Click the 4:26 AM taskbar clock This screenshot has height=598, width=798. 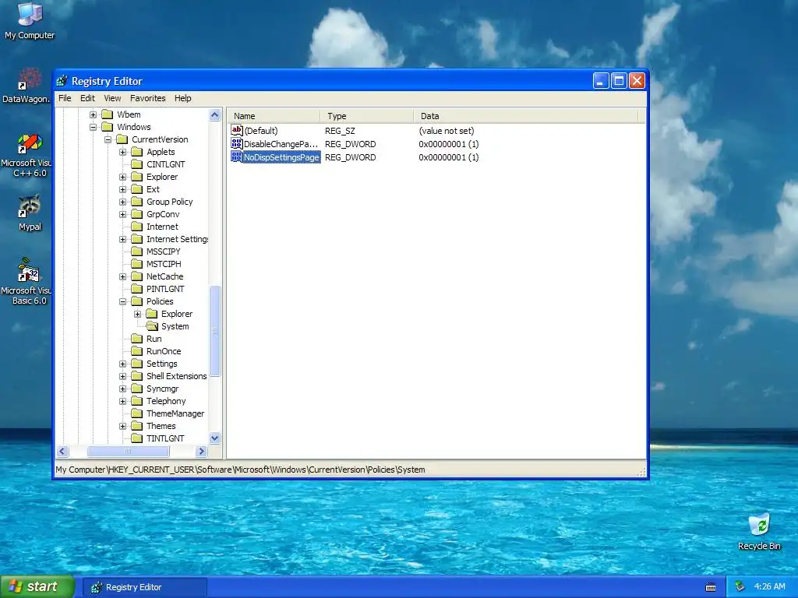769,586
